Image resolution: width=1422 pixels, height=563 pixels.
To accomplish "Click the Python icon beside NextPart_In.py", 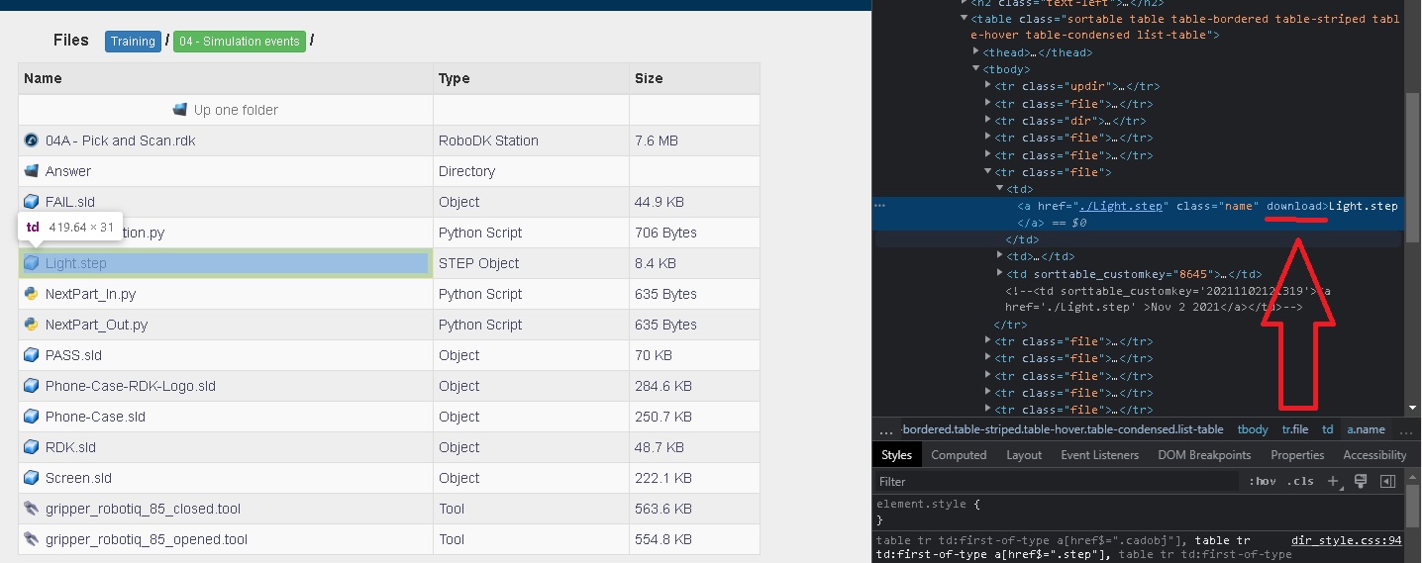I will pos(31,294).
